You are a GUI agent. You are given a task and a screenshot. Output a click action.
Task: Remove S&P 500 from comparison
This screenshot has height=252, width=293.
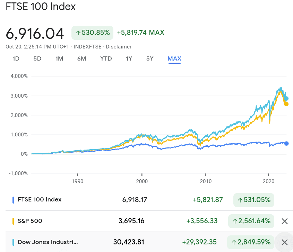tap(284, 221)
